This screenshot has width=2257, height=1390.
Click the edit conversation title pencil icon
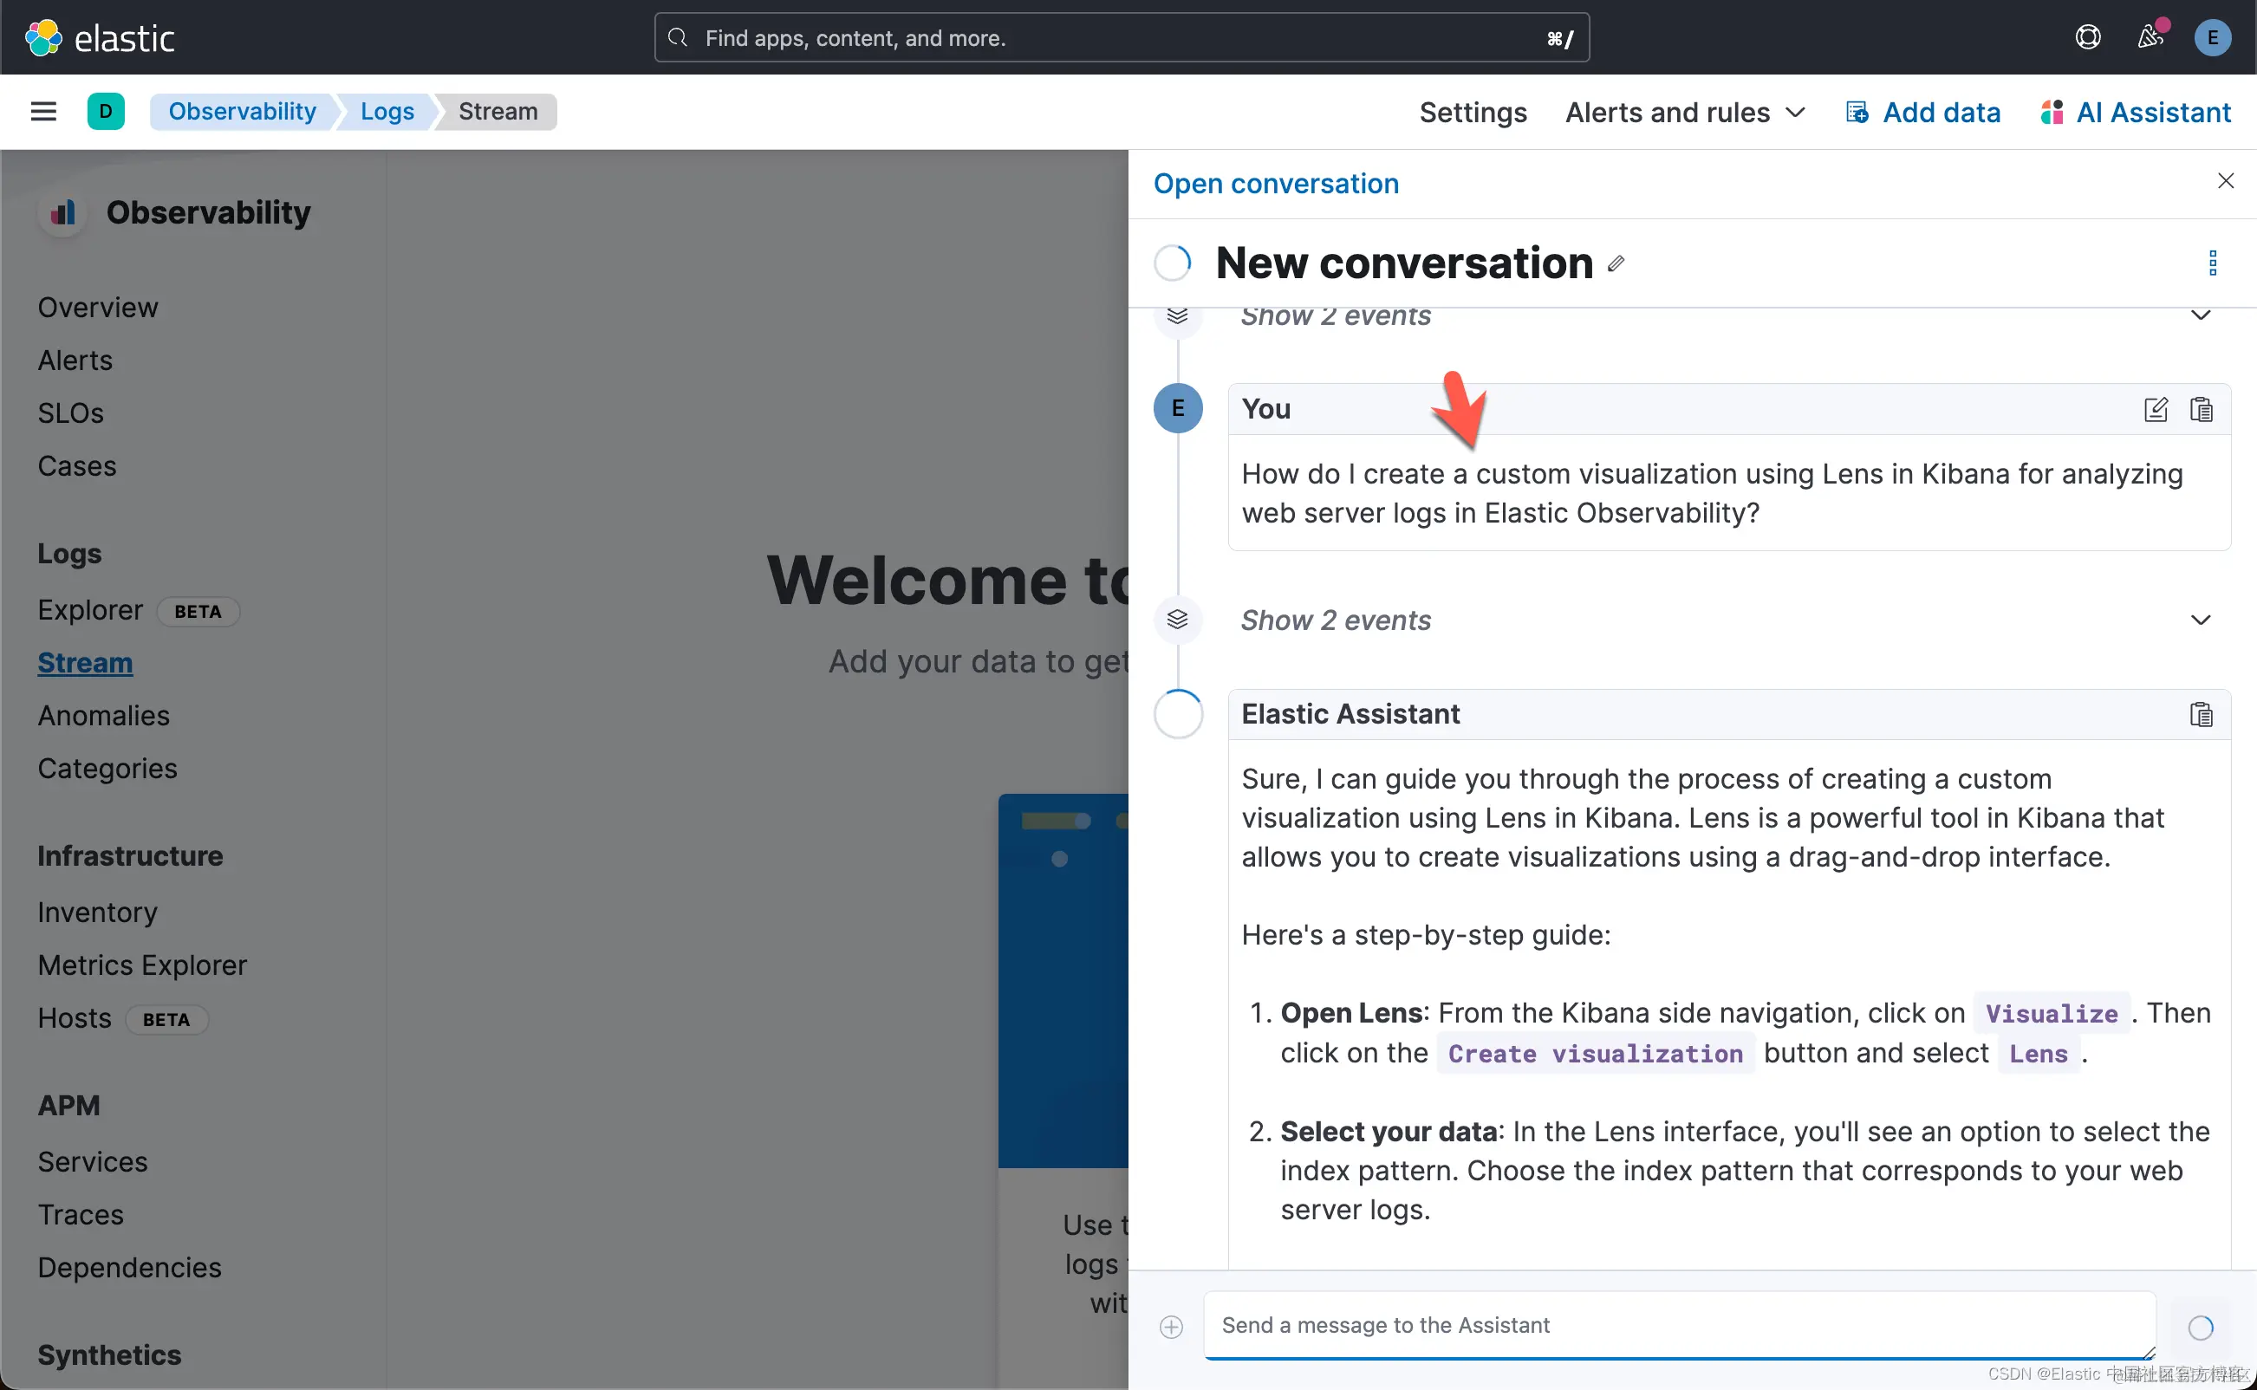coord(1616,265)
